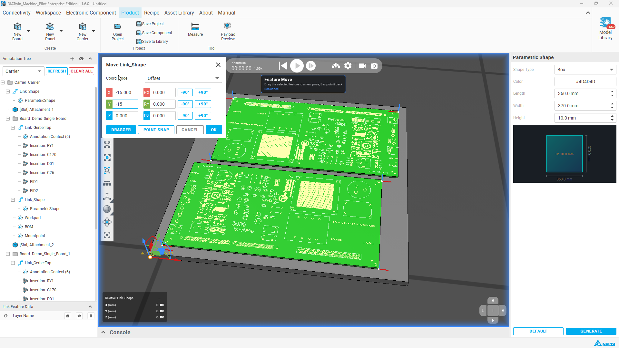Open the Shape Type Box dropdown
Image resolution: width=619 pixels, height=348 pixels.
[585, 70]
